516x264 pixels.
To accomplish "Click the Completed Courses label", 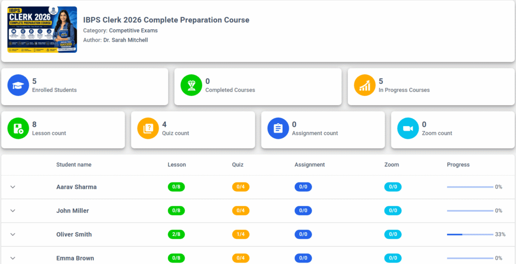I will pyautogui.click(x=230, y=90).
